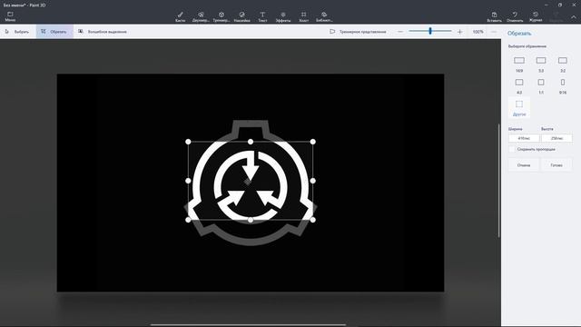Image resolution: width=581 pixels, height=327 pixels.
Task: Click the 100% zoom value field
Action: [x=478, y=32]
